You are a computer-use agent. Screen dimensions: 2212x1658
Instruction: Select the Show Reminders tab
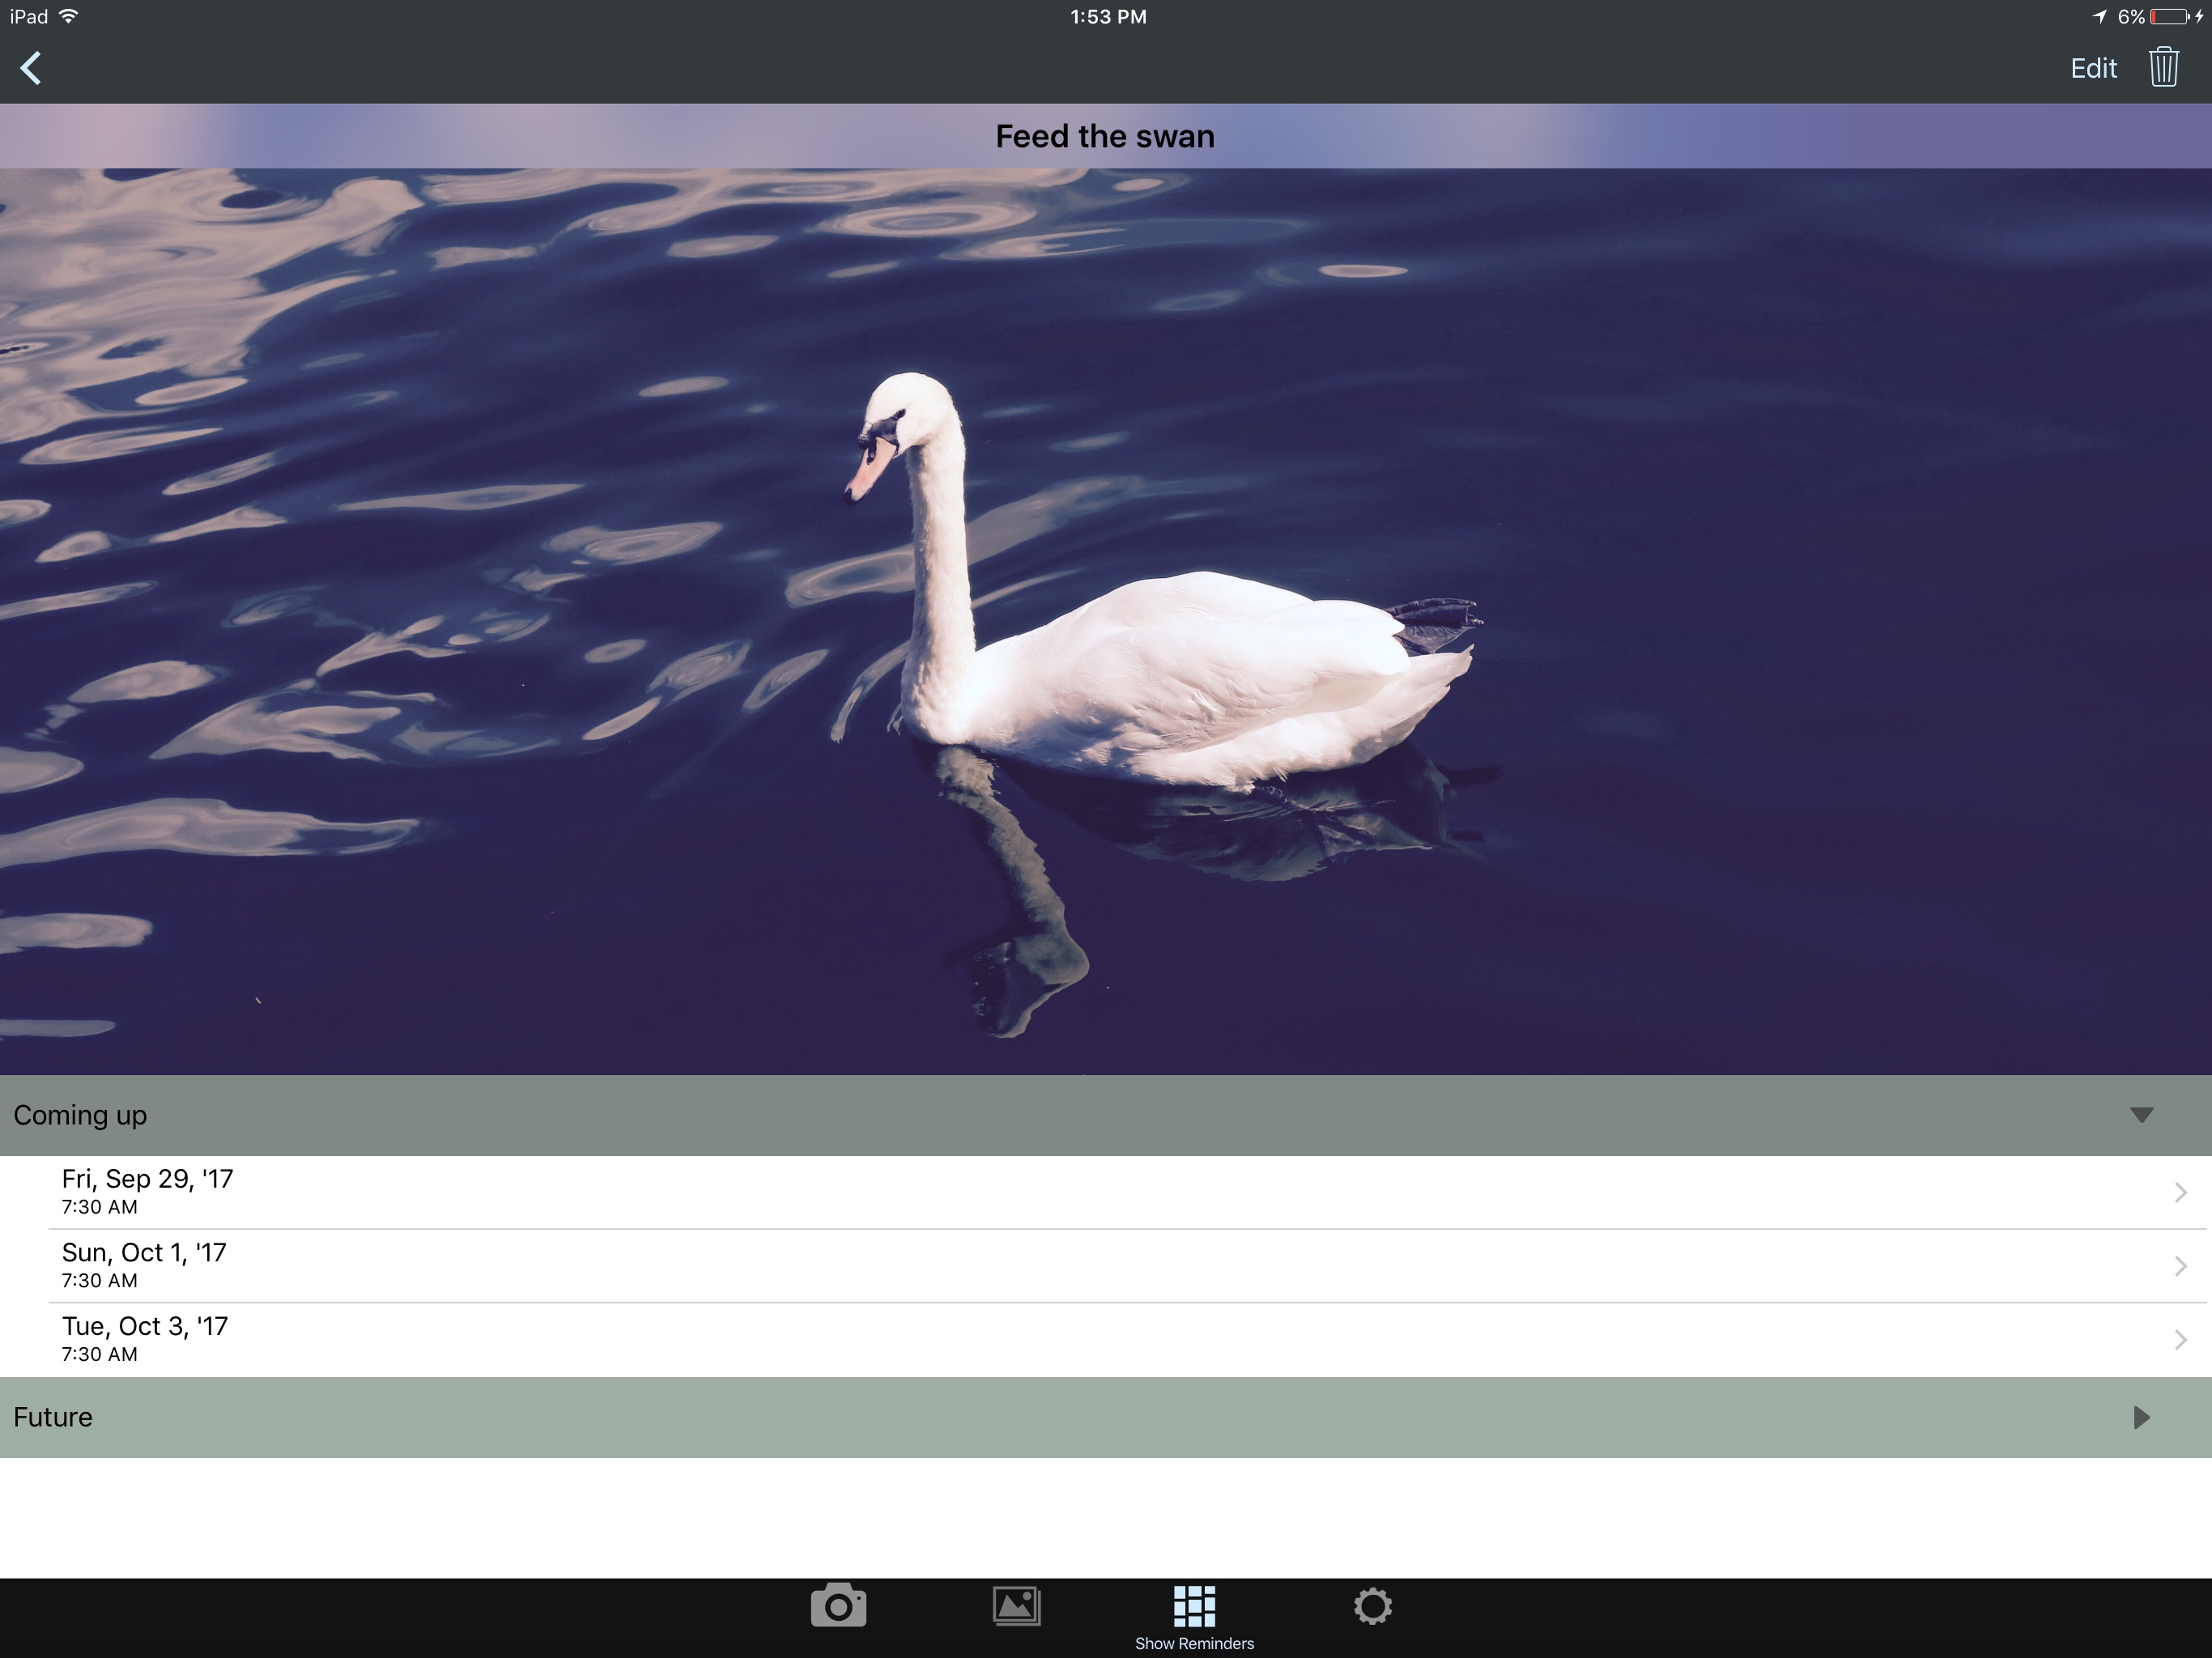pyautogui.click(x=1194, y=1618)
